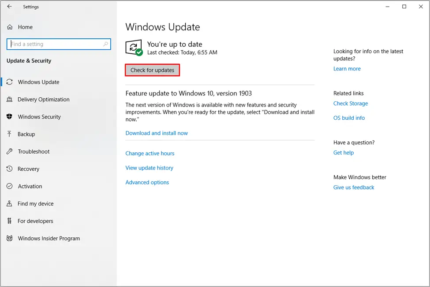Open Recovery settings
Screen dimensions: 430x287
(30, 169)
